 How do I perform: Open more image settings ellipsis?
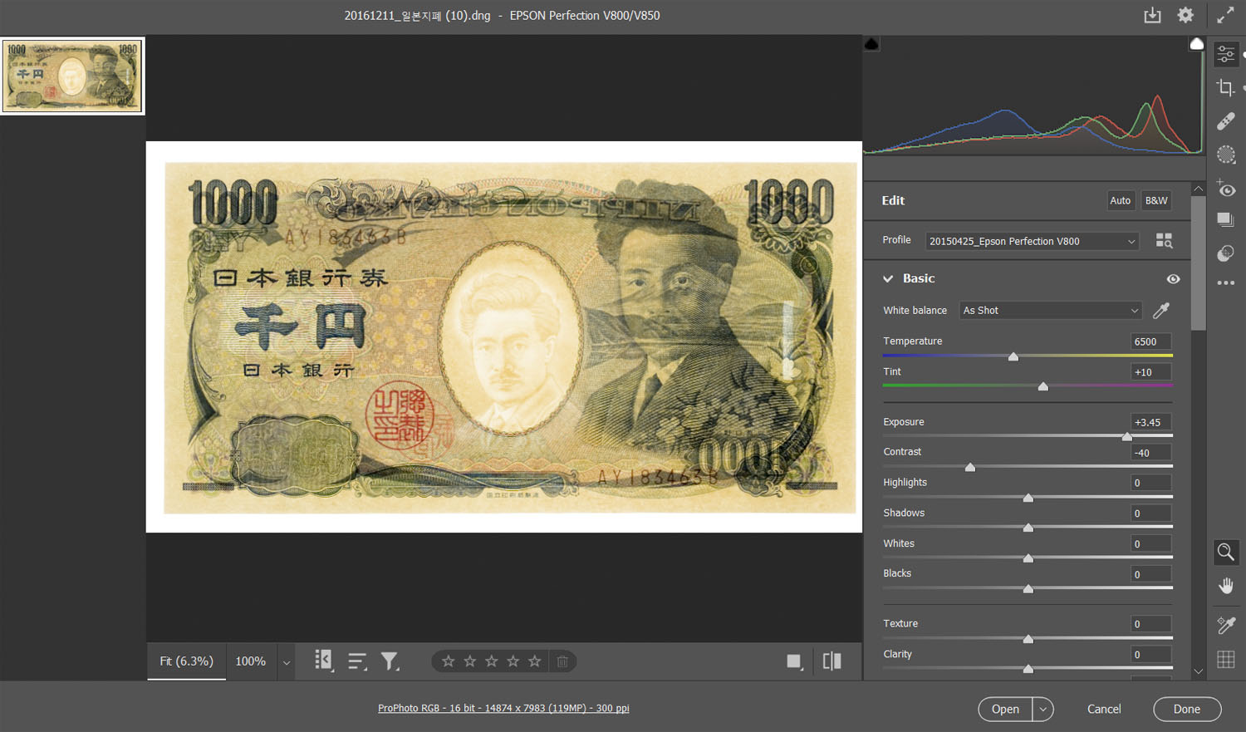tap(1225, 283)
